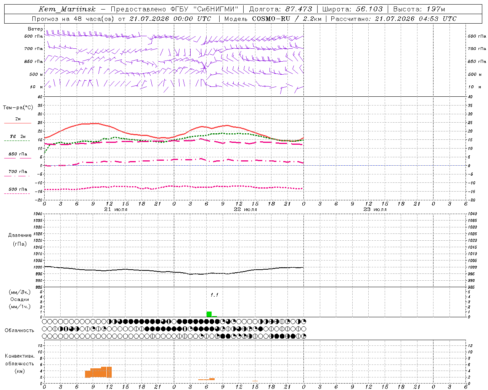Click the Осадки precipitation label

pyautogui.click(x=19, y=299)
